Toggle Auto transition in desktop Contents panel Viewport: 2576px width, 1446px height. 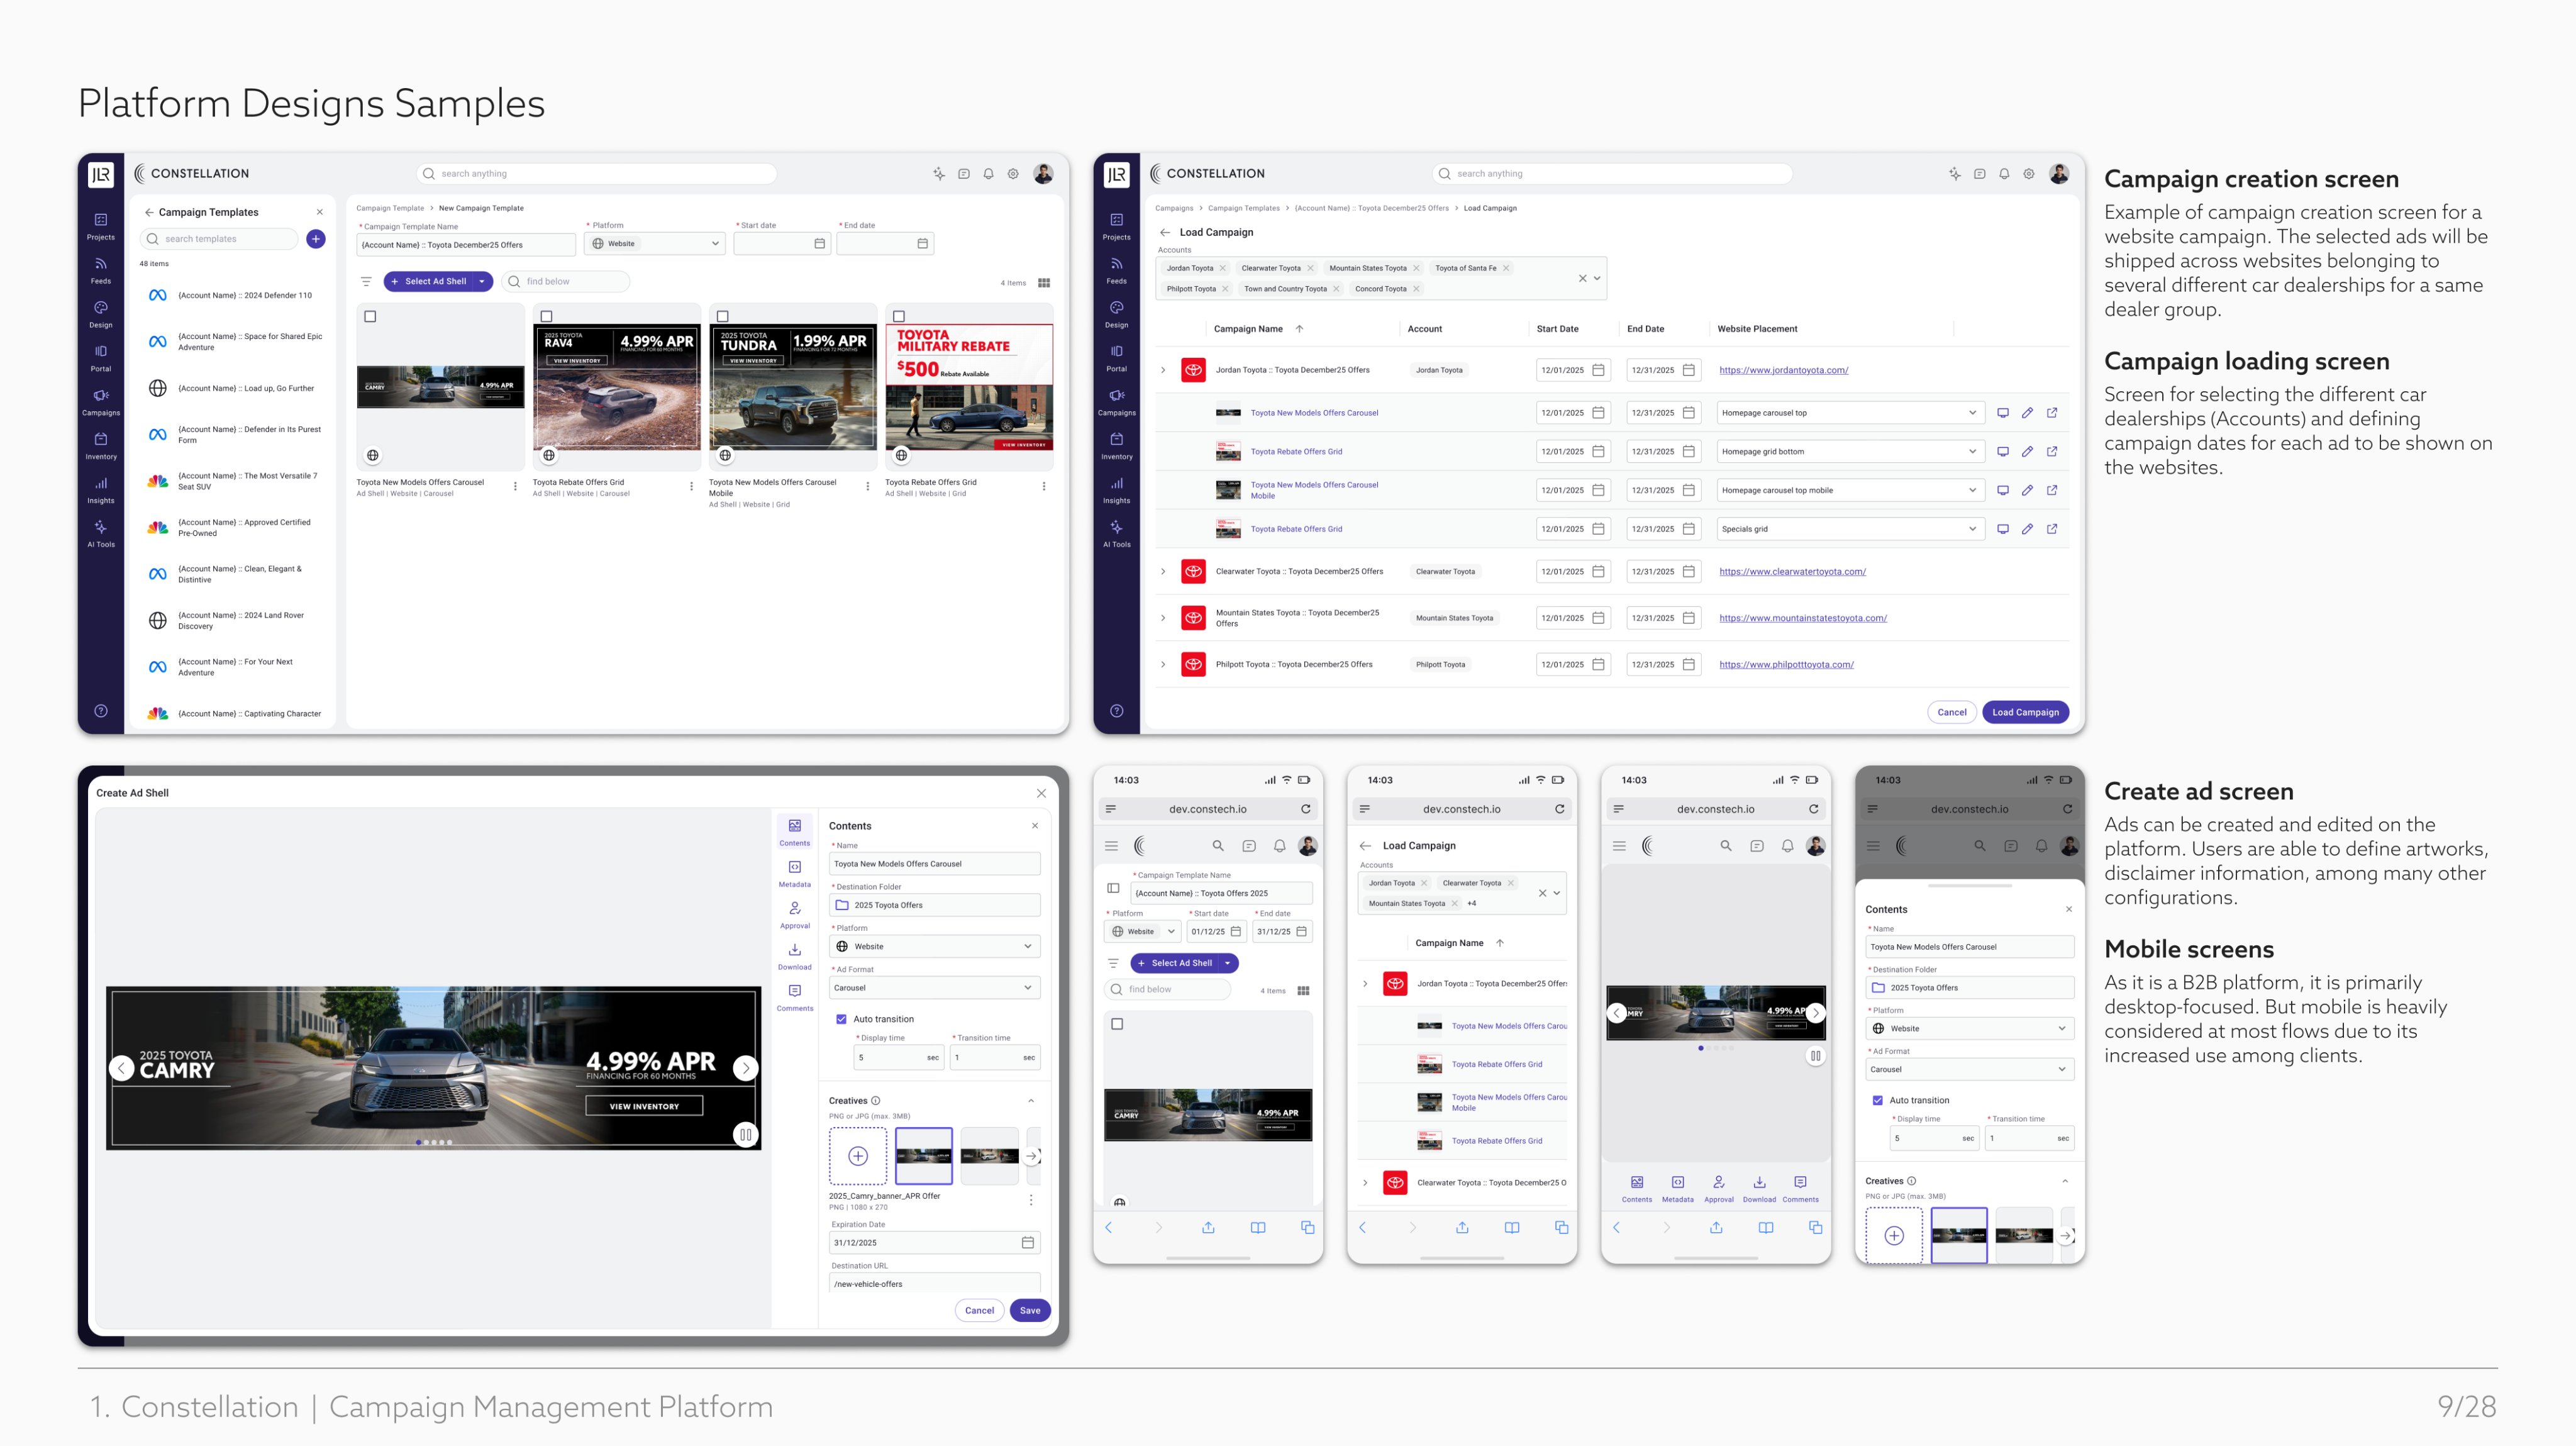tap(841, 1019)
